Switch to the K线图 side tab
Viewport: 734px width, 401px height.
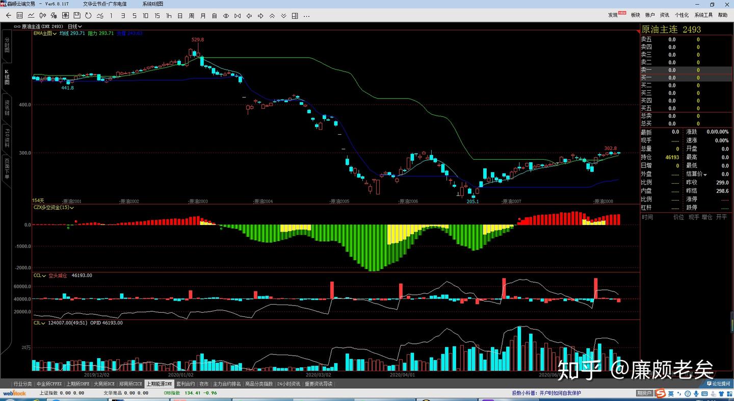(x=7, y=77)
